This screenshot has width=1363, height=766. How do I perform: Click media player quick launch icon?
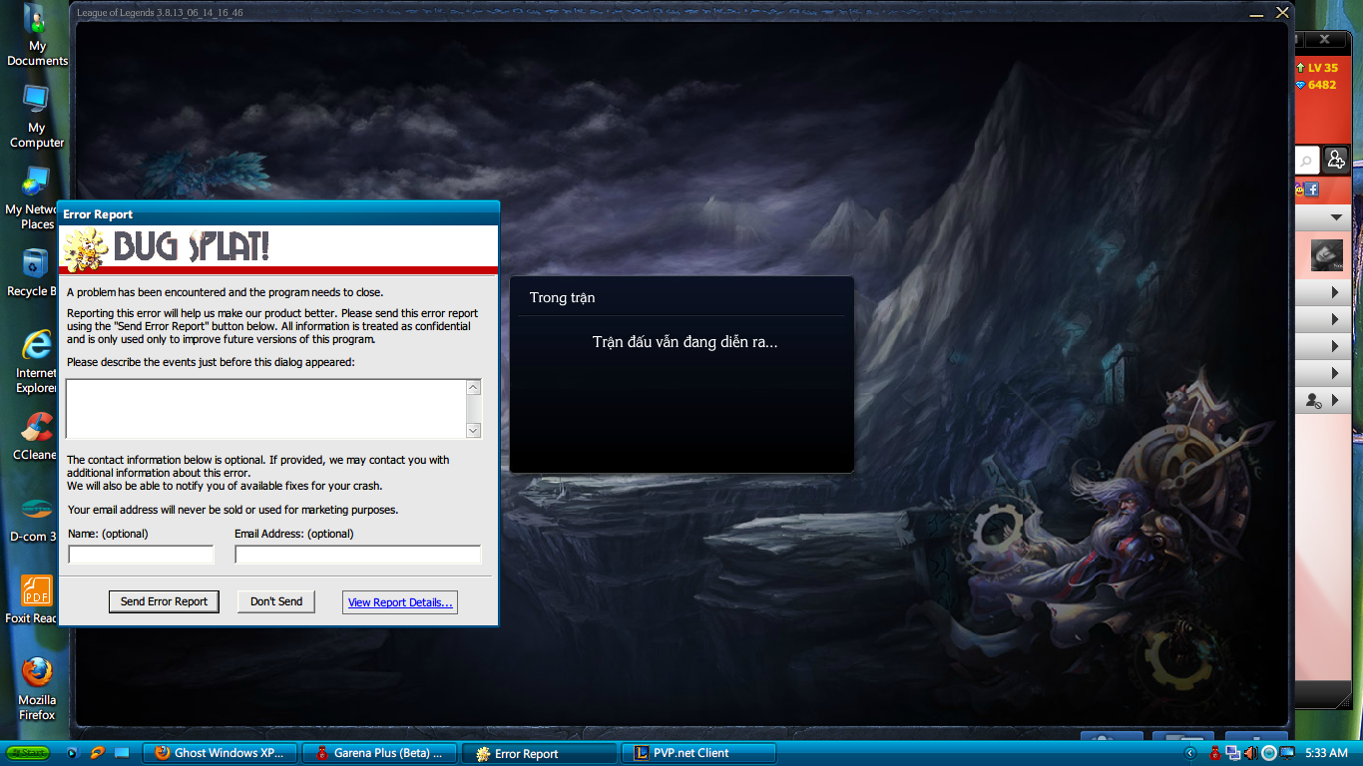pyautogui.click(x=71, y=753)
